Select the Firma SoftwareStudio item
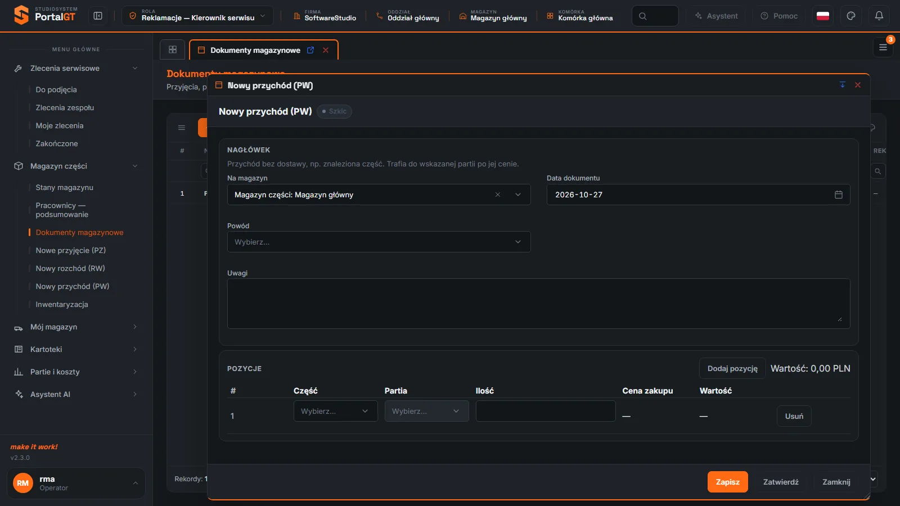 325,16
